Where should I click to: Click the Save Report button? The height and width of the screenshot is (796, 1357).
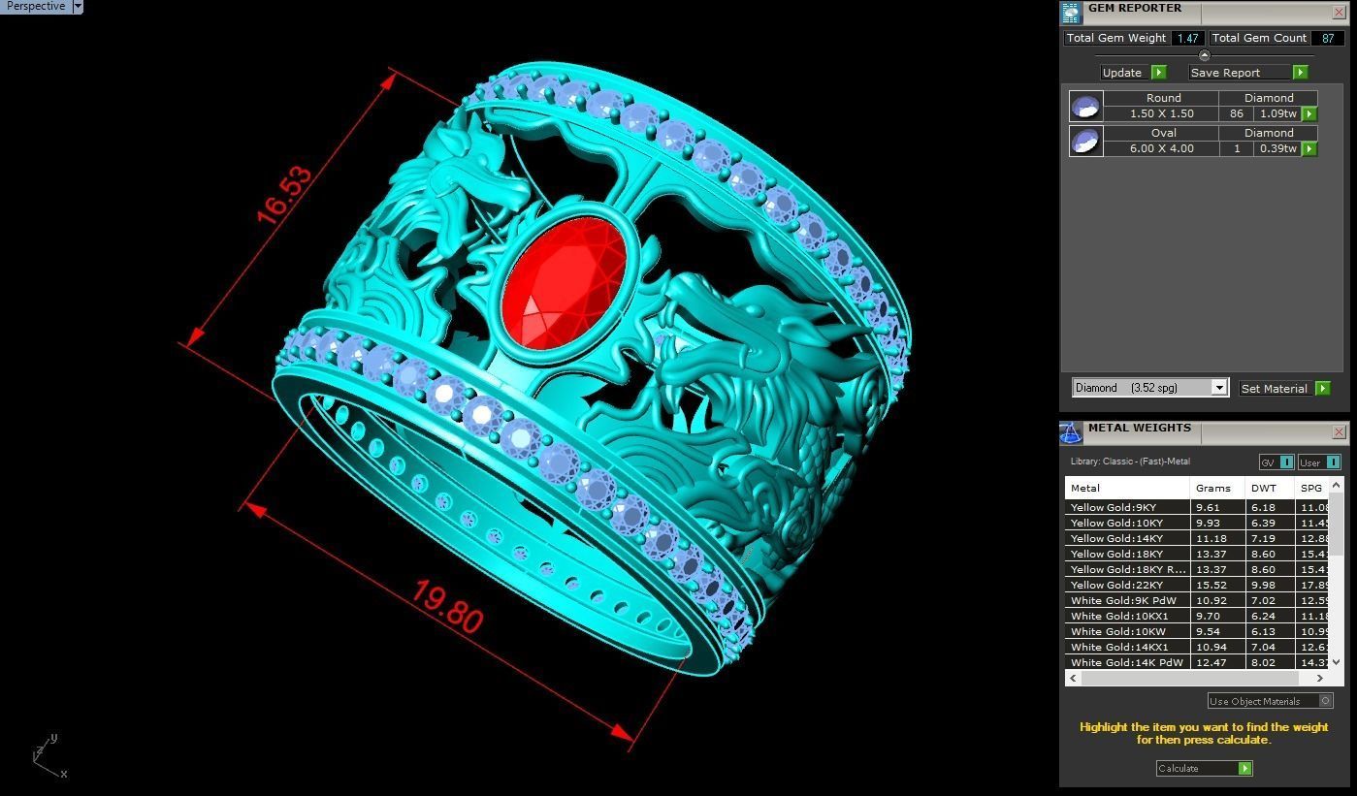pos(1241,73)
